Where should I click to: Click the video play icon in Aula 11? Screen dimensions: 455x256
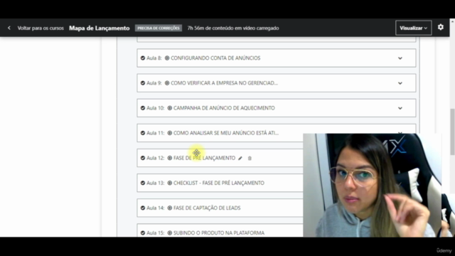(x=170, y=133)
